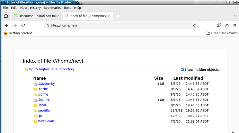The width and height of the screenshot is (239, 133).
Task: Open the History menu
Action: click(35, 8)
